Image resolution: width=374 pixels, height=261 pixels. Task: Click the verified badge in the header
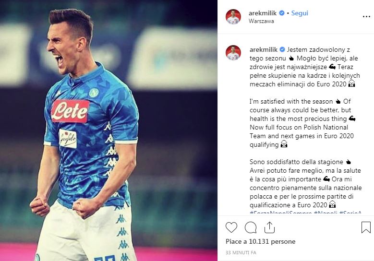[x=282, y=13]
